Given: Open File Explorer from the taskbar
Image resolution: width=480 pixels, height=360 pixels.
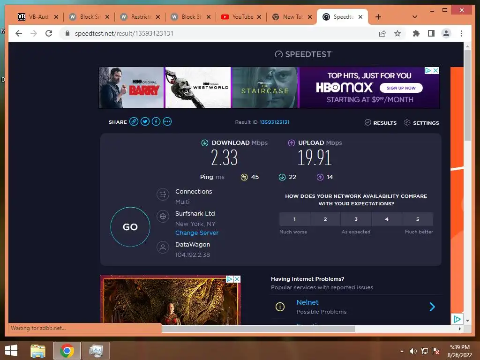Looking at the screenshot, I should pos(38,351).
